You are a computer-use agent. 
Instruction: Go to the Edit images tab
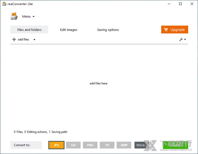pos(69,30)
